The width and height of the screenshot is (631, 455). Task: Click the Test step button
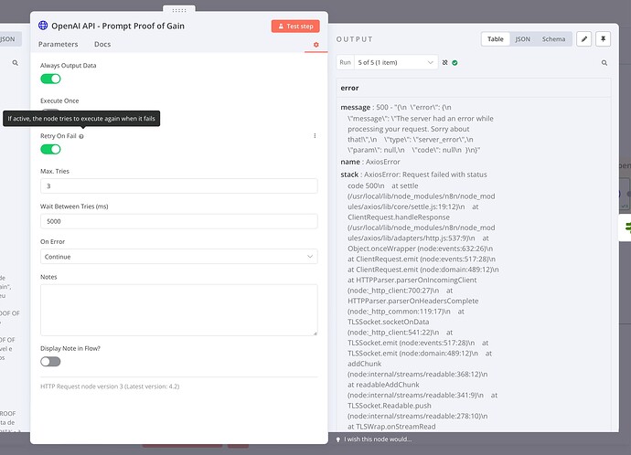point(295,26)
